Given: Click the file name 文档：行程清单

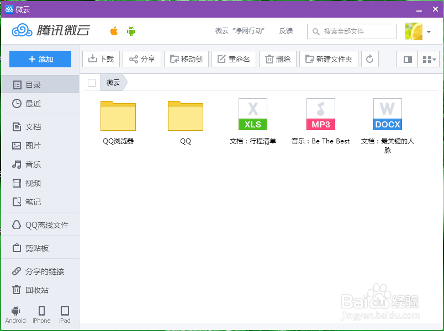Looking at the screenshot, I should coord(252,141).
